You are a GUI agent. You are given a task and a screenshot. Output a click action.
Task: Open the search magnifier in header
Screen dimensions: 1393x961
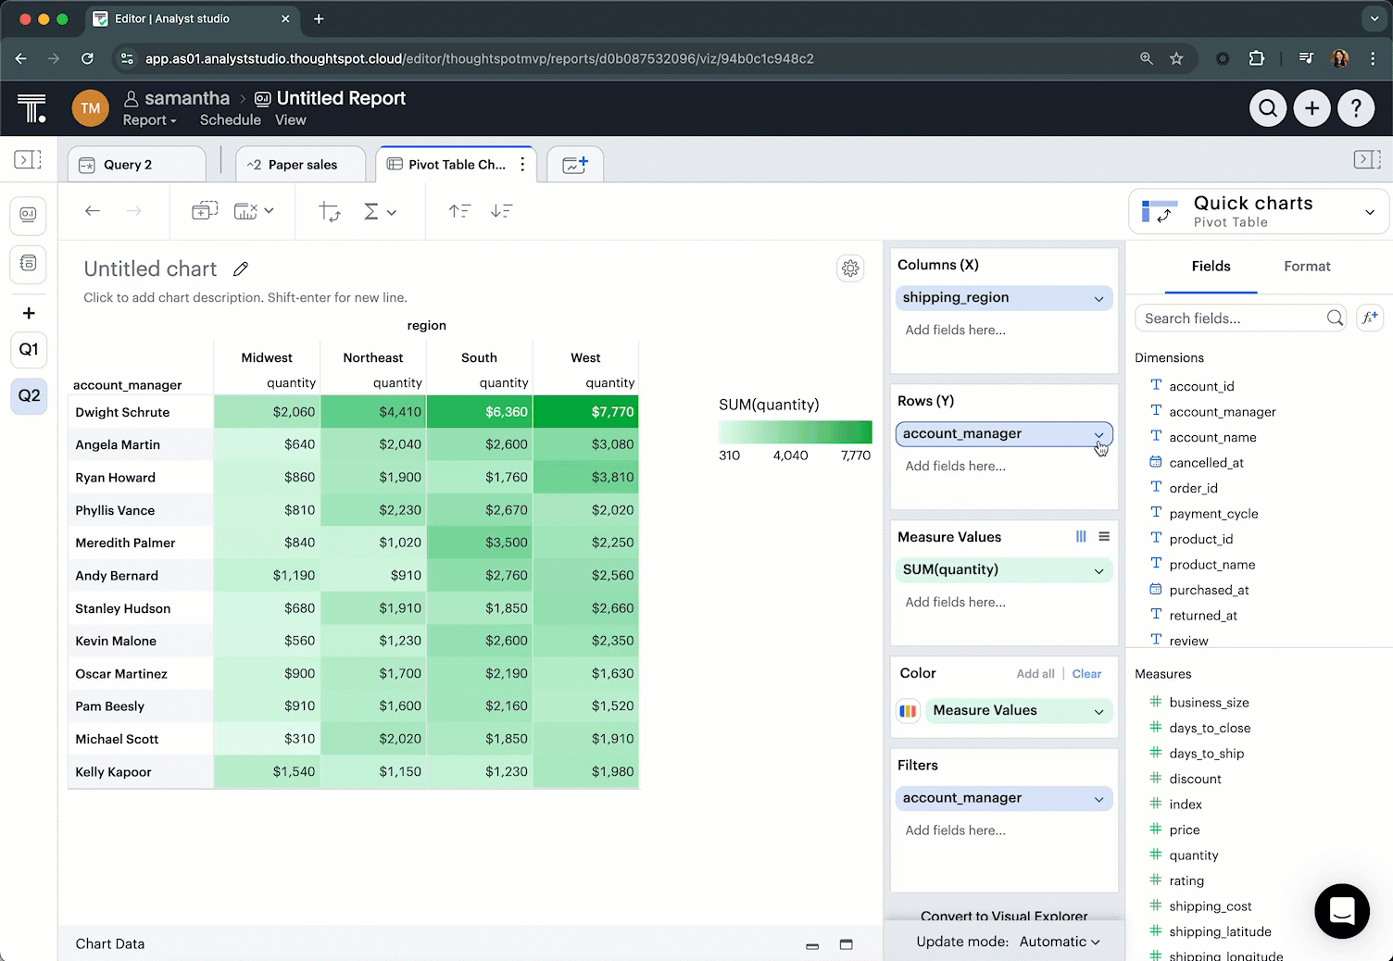point(1267,108)
